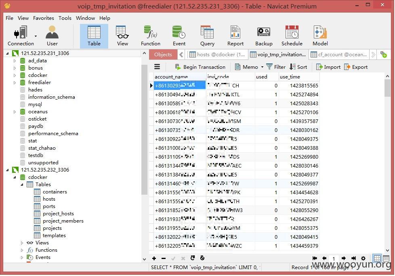Click the refresh records icon
The width and height of the screenshot is (395, 276).
[193, 258]
